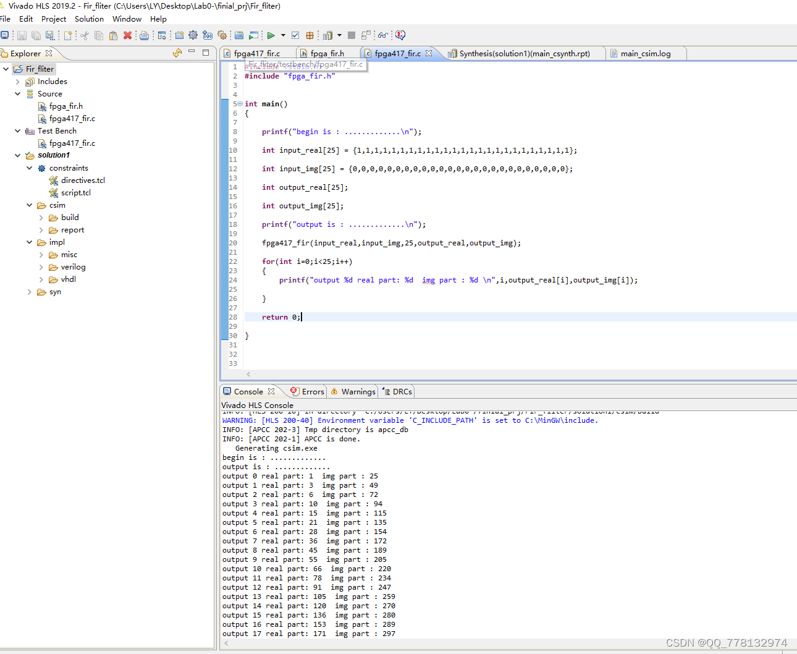Click the glasses compare reports icon
797x654 pixels.
(383, 35)
